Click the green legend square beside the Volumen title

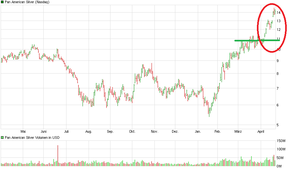coord(2,138)
